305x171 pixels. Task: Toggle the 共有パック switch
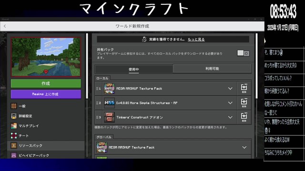(x=244, y=53)
